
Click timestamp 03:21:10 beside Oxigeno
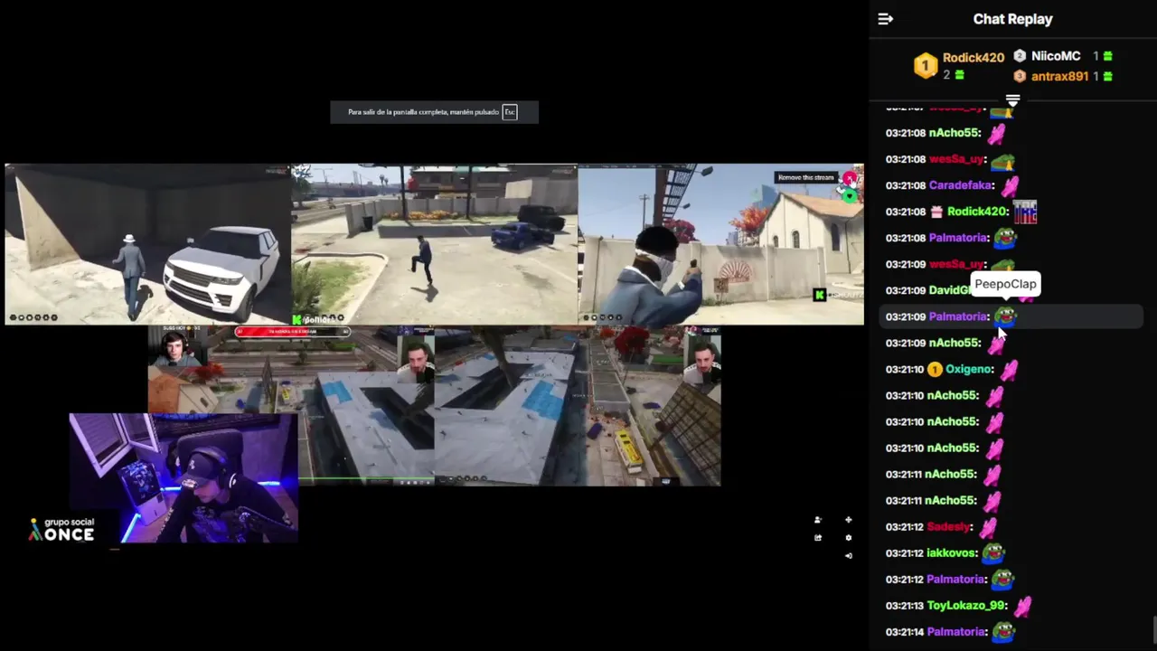coord(905,369)
